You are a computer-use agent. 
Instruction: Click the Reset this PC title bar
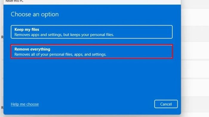92,1
